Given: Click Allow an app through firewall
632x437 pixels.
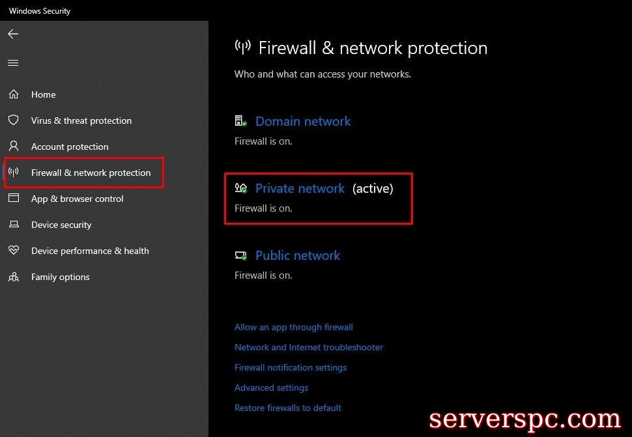Looking at the screenshot, I should point(294,327).
